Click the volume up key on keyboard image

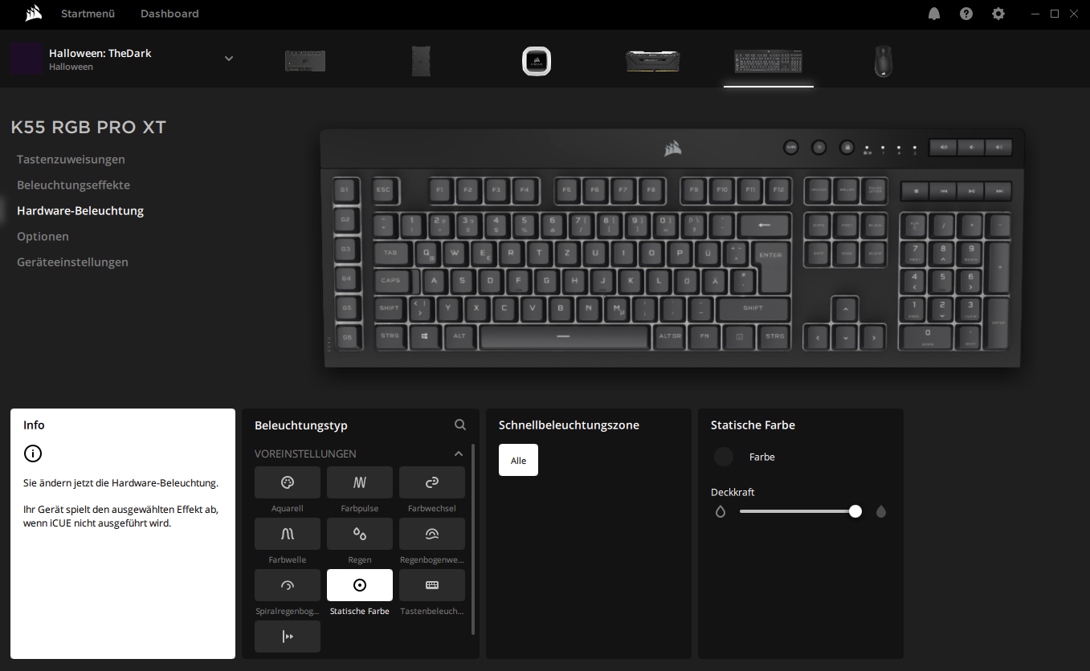click(998, 147)
